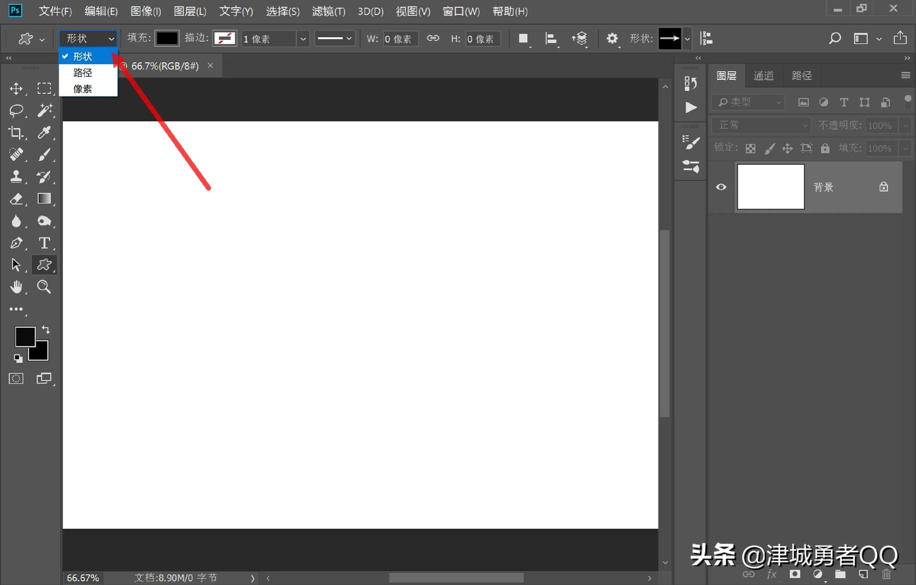Select the Move tool

point(17,89)
